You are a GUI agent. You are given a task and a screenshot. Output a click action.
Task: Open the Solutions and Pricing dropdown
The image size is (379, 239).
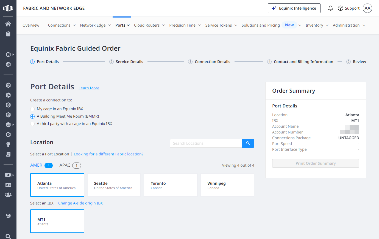[271, 25]
